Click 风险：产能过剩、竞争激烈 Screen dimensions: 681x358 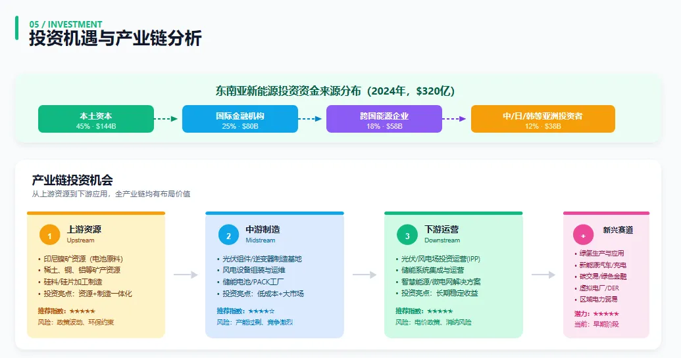(x=255, y=322)
